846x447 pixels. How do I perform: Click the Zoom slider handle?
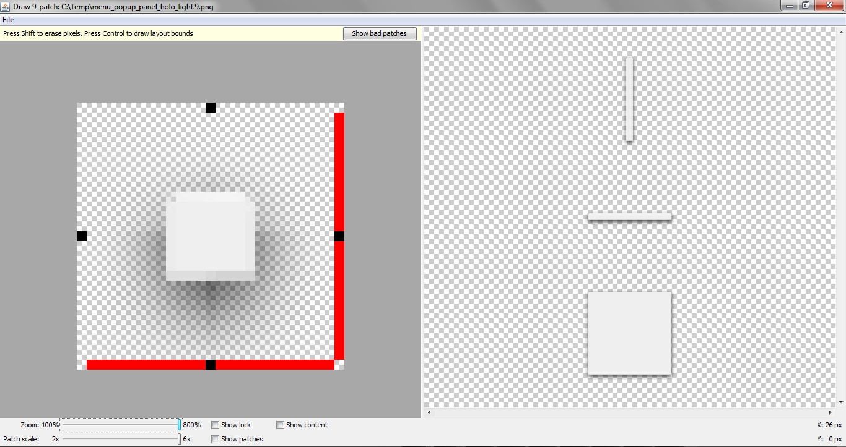(x=180, y=425)
